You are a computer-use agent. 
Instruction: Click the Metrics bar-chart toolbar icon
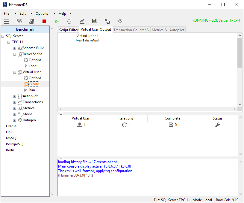click(95, 21)
